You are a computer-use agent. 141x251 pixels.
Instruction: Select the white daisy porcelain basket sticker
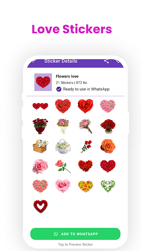pyautogui.click(x=63, y=146)
